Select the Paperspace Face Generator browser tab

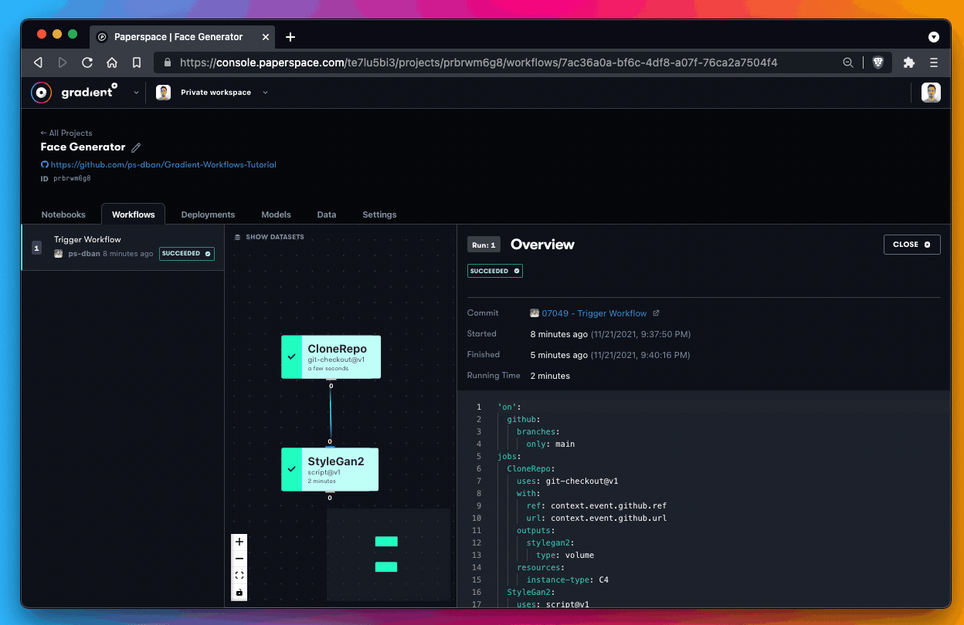(x=182, y=37)
